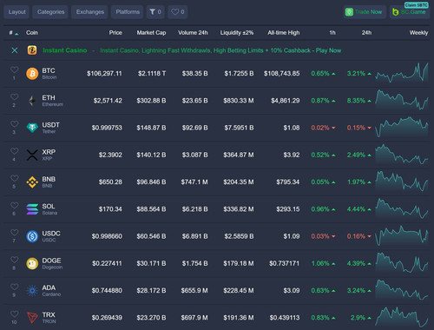The image size is (434, 330).
Task: Sort table by Liquidity ±2% header
Action: click(237, 33)
